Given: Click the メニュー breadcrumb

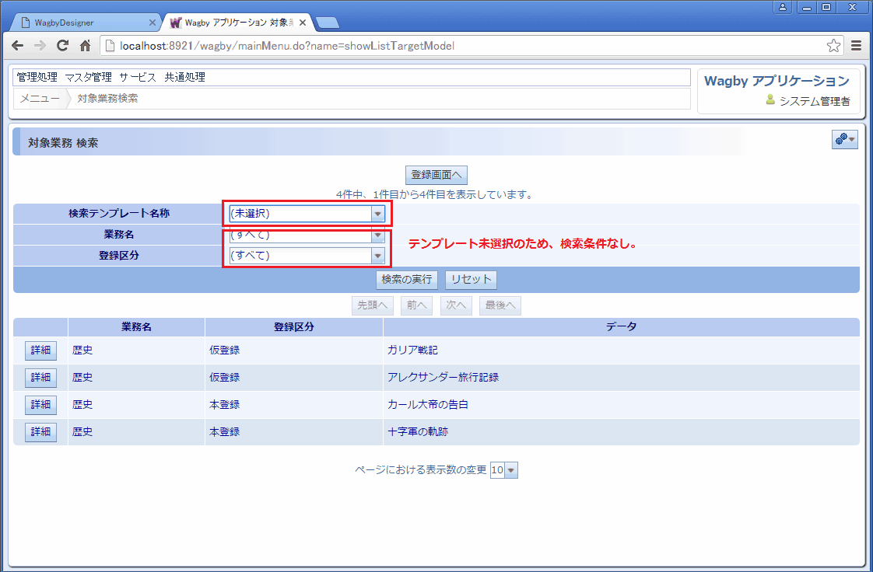Looking at the screenshot, I should coord(40,99).
